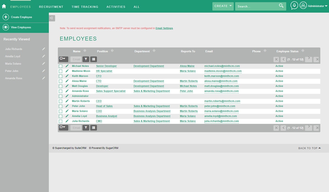329x192 pixels.
Task: Open the julia.richards@minthcm.com email link
Action: coord(222,121)
